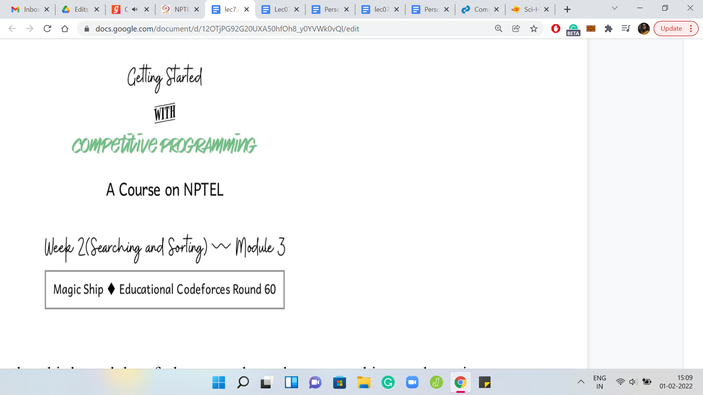Click the Update button
The width and height of the screenshot is (703, 395).
pos(671,29)
